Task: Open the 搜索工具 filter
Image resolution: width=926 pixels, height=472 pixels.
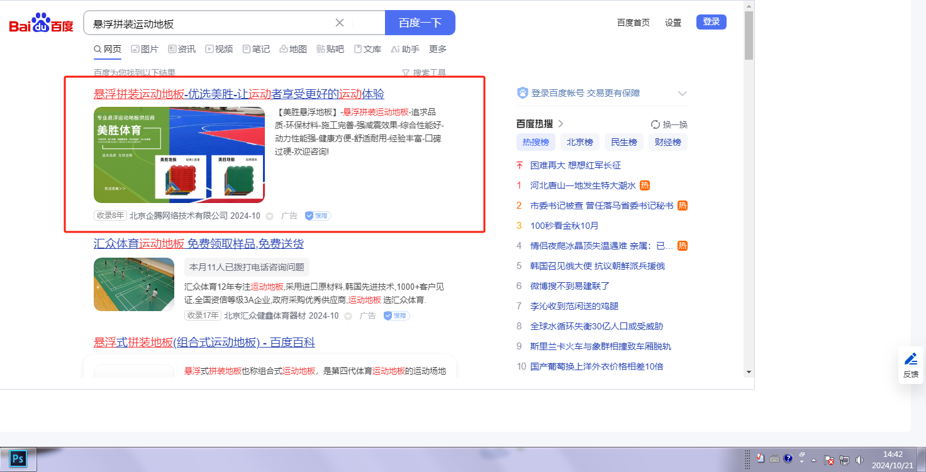Action: click(424, 73)
